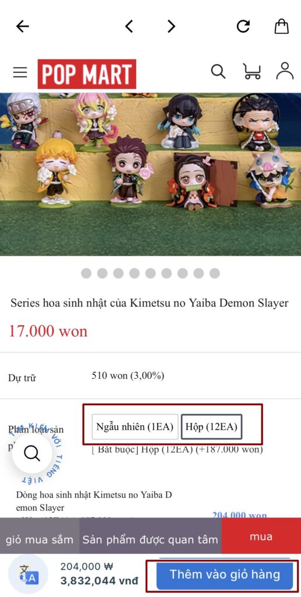301x597 pixels.
Task: Click the POP MART logo
Action: coord(87,74)
